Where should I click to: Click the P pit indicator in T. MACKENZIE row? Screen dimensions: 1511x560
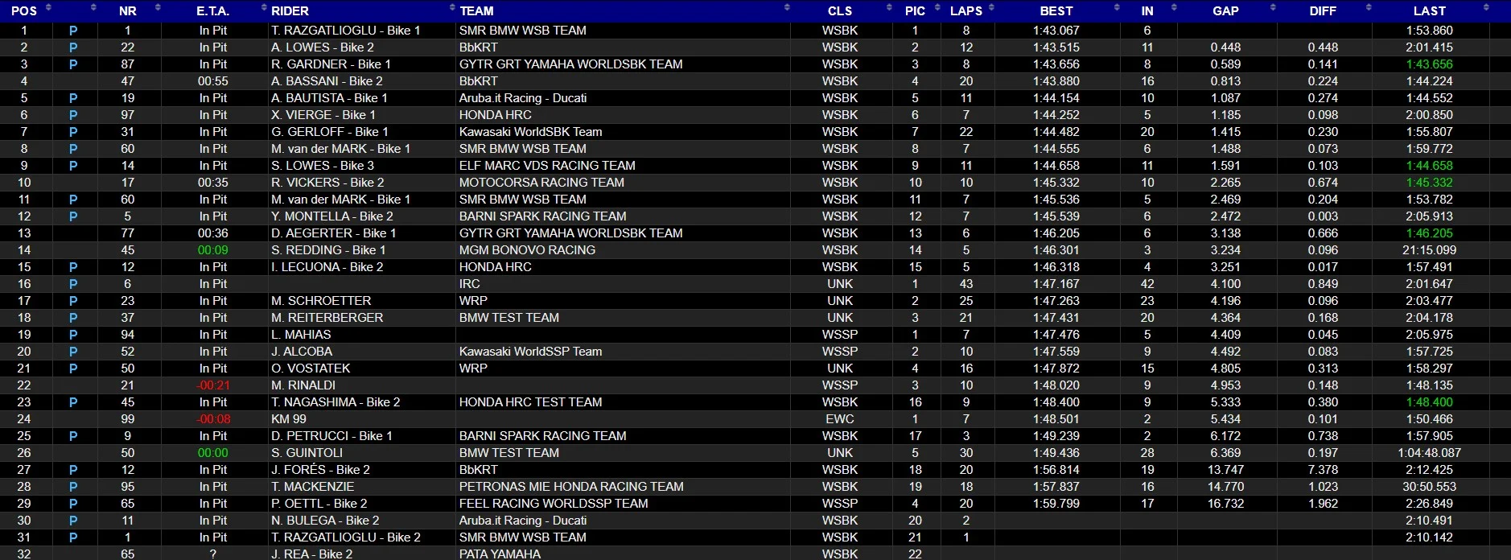click(x=73, y=487)
